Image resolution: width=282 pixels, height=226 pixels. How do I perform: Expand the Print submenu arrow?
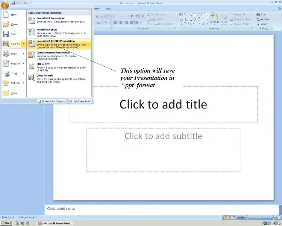(23, 54)
